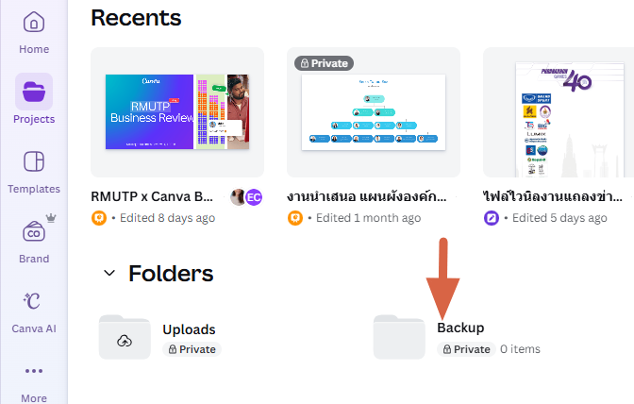Click the Uploads cloud folder icon
The height and width of the screenshot is (404, 634).
pyautogui.click(x=125, y=338)
